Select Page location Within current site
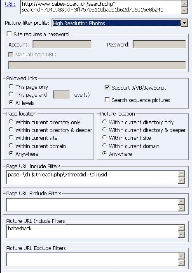 coord(11,137)
